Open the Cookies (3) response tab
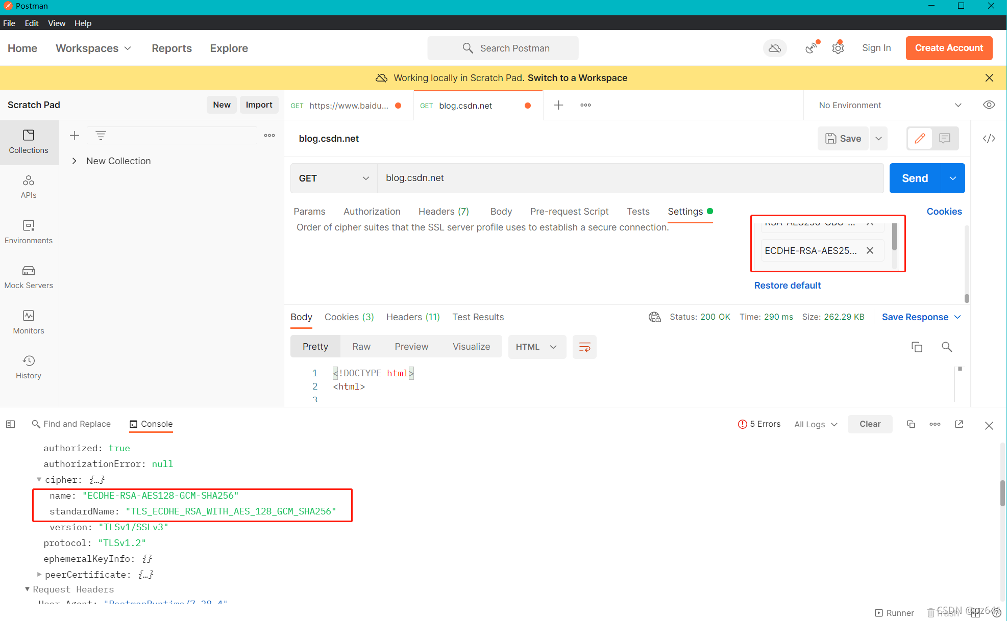Screen dimensions: 1007x621 [x=349, y=317]
